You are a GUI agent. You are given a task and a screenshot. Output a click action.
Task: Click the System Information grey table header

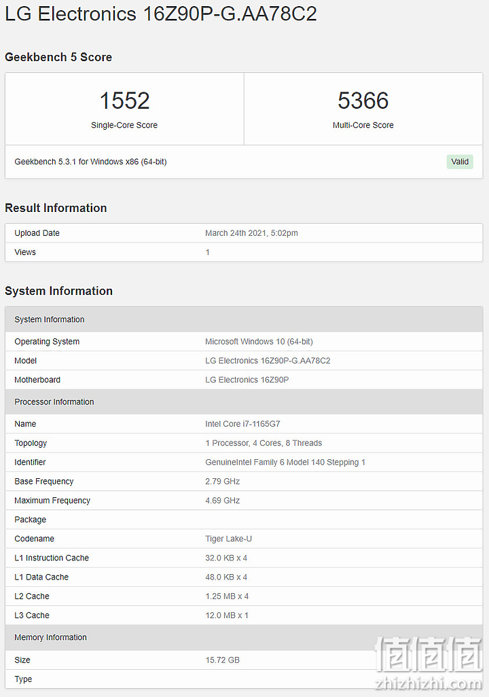click(244, 319)
